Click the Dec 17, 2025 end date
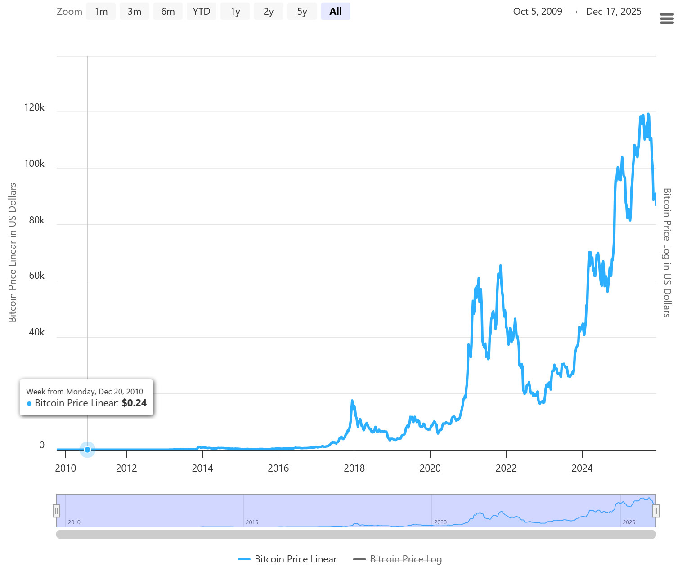Image resolution: width=682 pixels, height=571 pixels. (x=614, y=11)
